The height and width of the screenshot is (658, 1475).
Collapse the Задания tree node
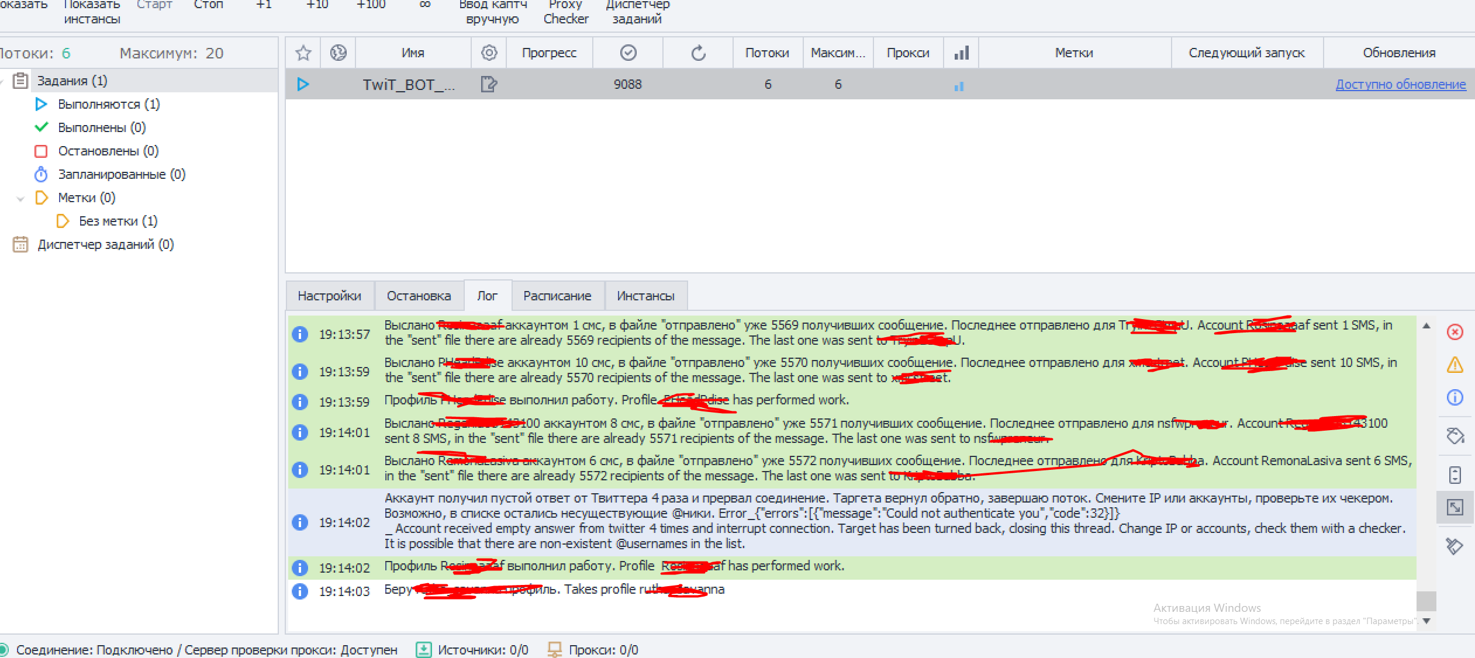click(2, 81)
